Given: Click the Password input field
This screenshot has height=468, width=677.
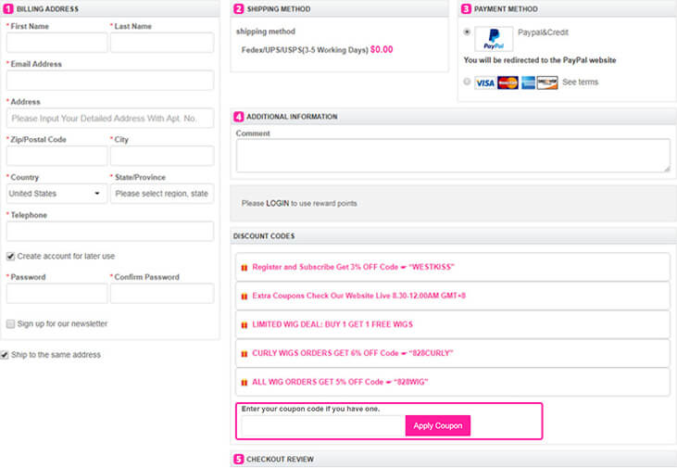Looking at the screenshot, I should [x=56, y=294].
